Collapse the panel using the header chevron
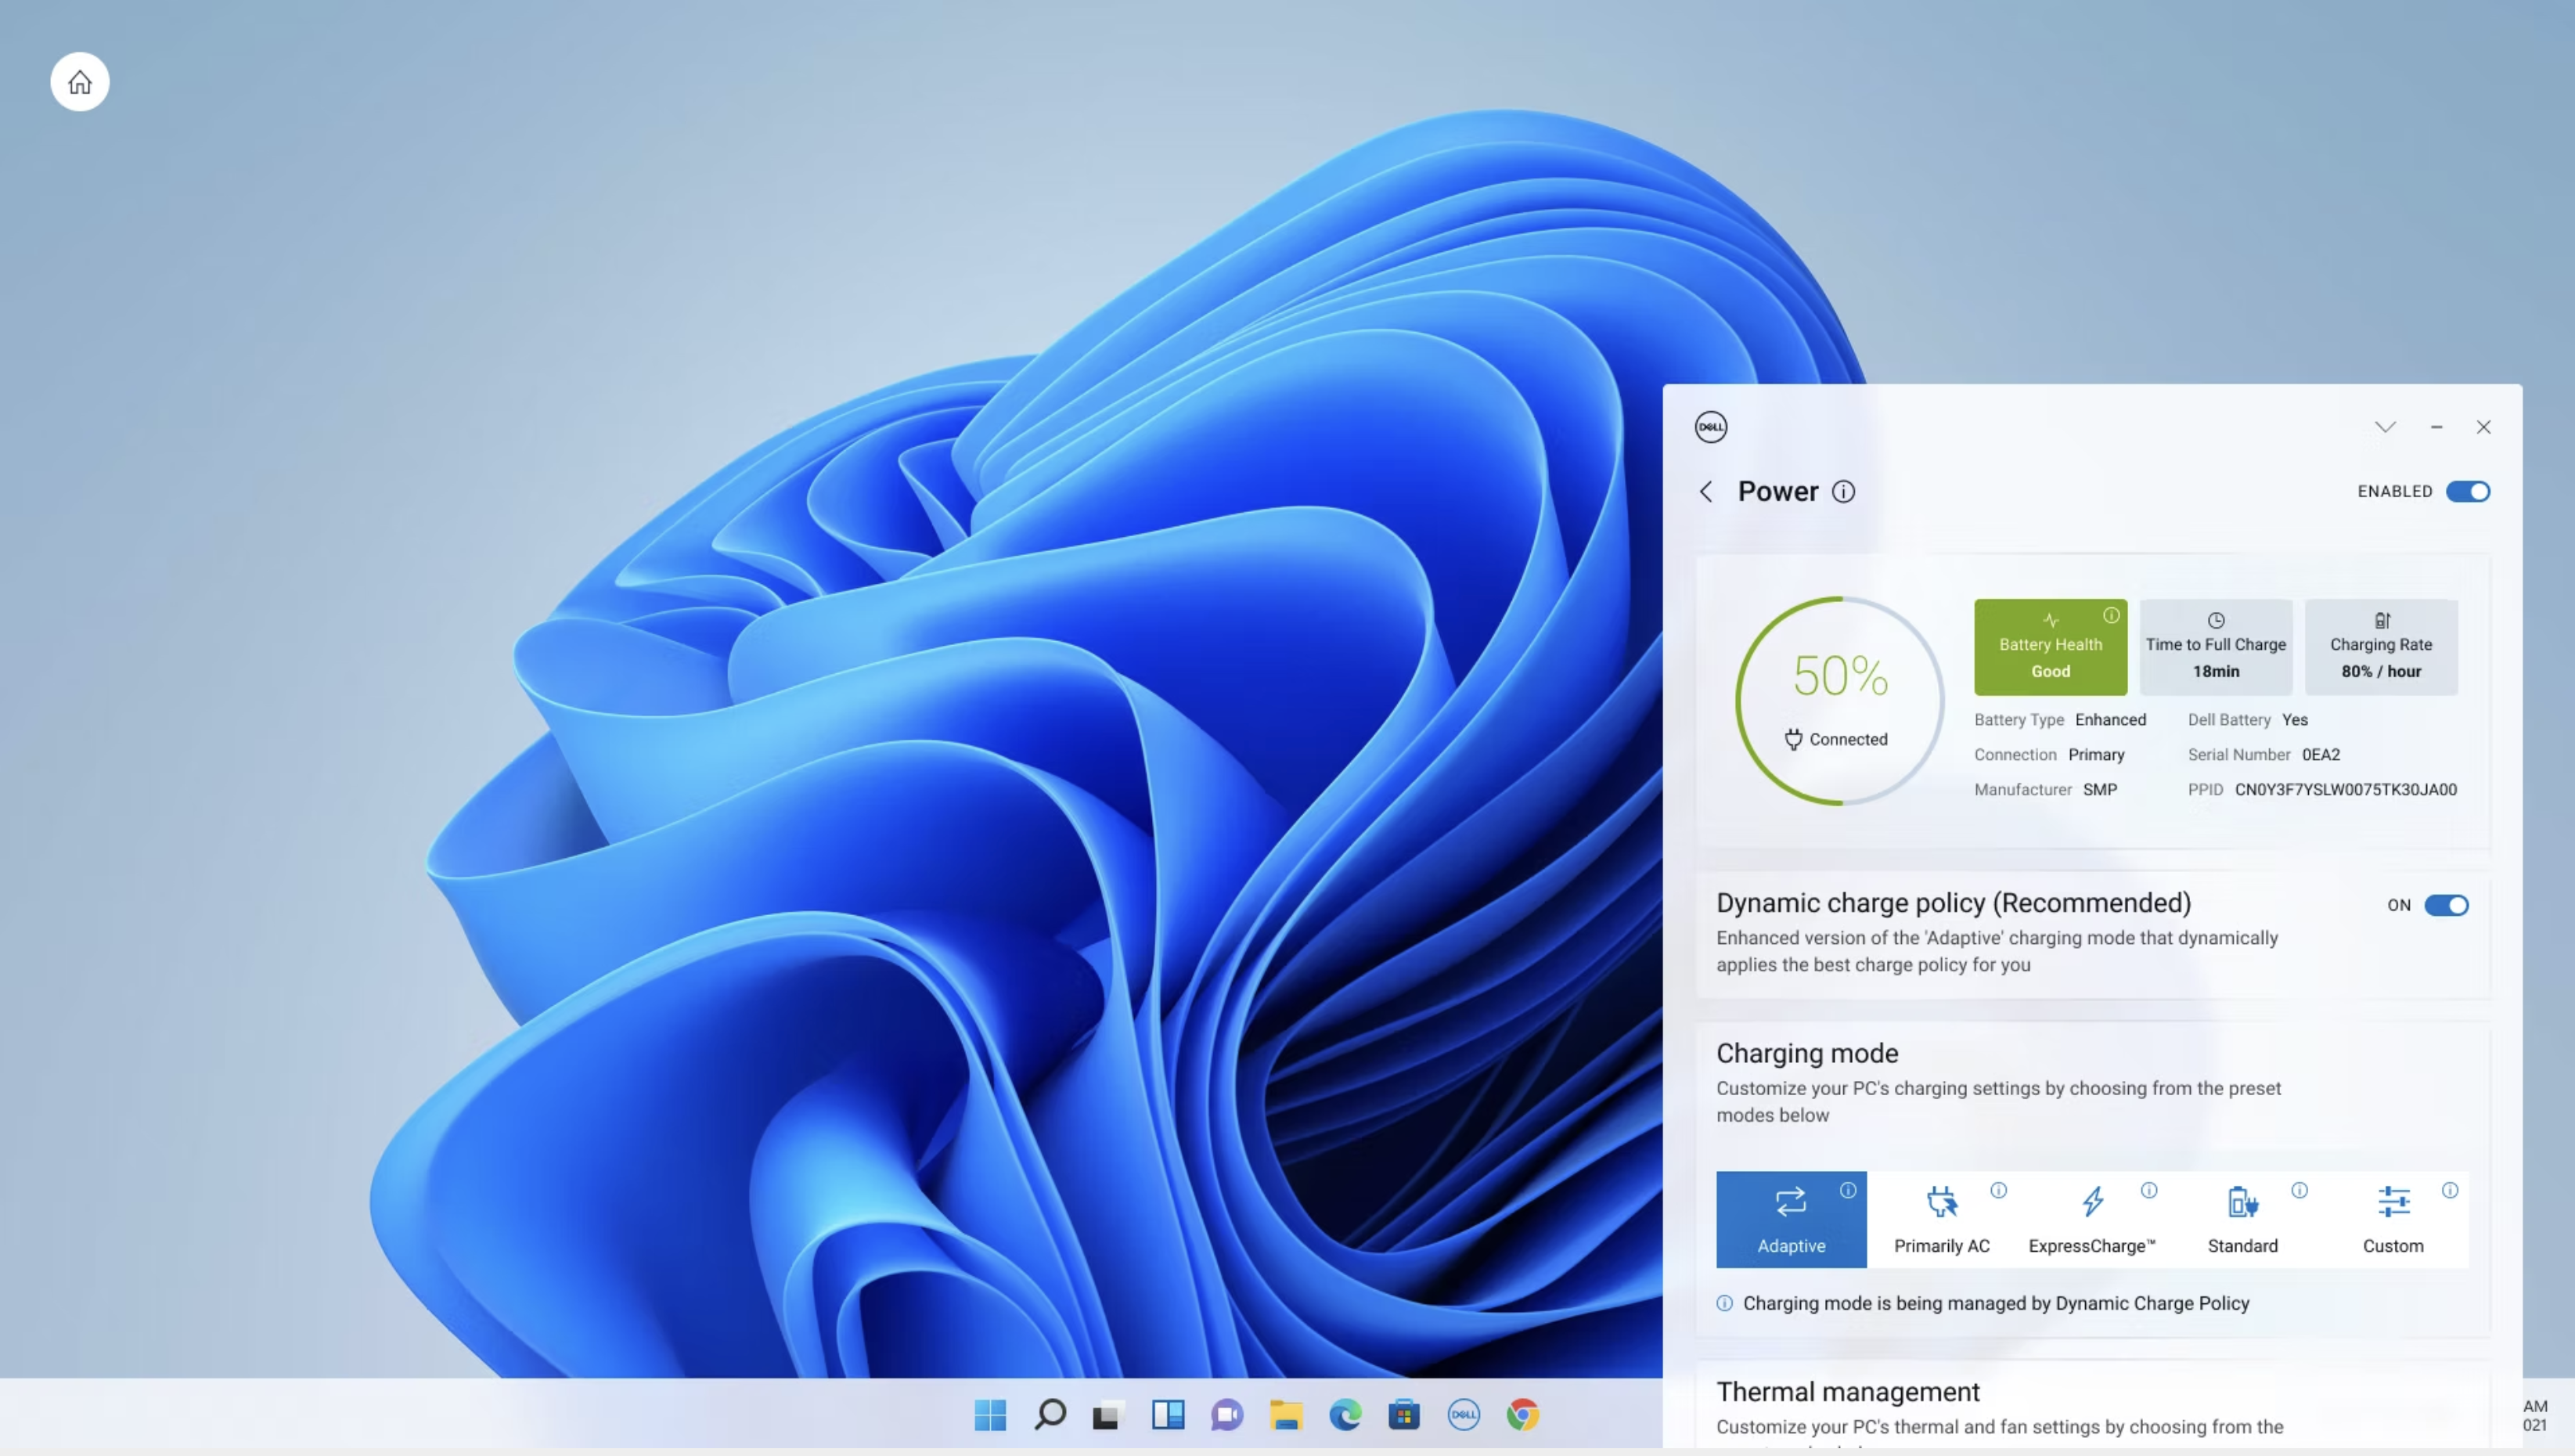2575x1456 pixels. pyautogui.click(x=2385, y=427)
